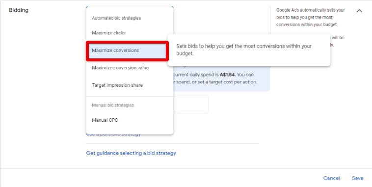Pick Target impression share option
The height and width of the screenshot is (187, 372).
[x=130, y=85]
